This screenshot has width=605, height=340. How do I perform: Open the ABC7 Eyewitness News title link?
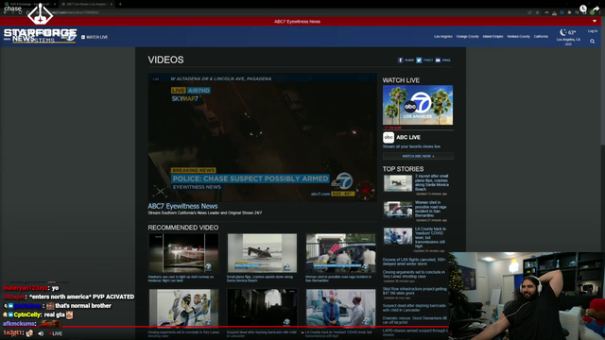182,206
